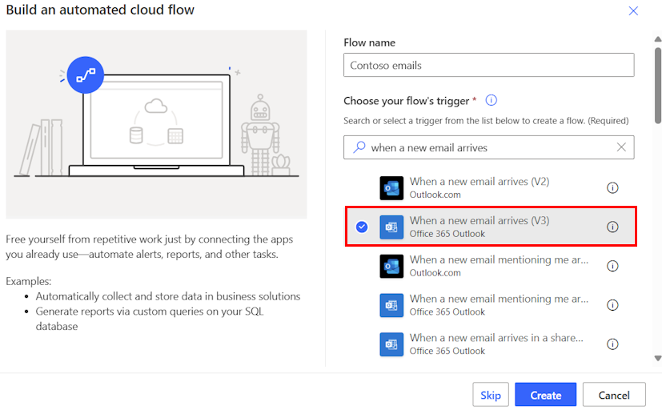This screenshot has height=410, width=662.
Task: Show info for Outlook.com email mentioning me trigger
Action: (x=612, y=266)
